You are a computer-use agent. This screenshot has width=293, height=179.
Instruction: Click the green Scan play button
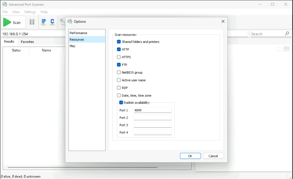pos(12,22)
